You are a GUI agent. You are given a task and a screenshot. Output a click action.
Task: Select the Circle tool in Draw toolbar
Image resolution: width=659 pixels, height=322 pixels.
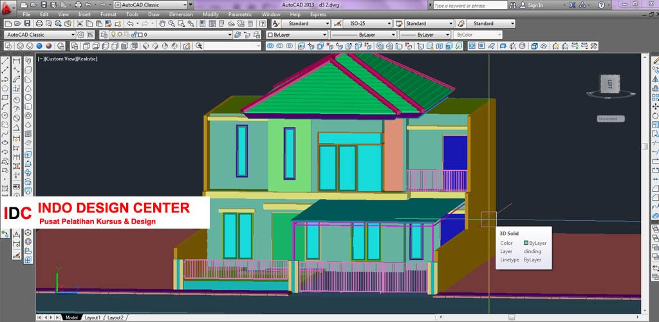pyautogui.click(x=5, y=115)
